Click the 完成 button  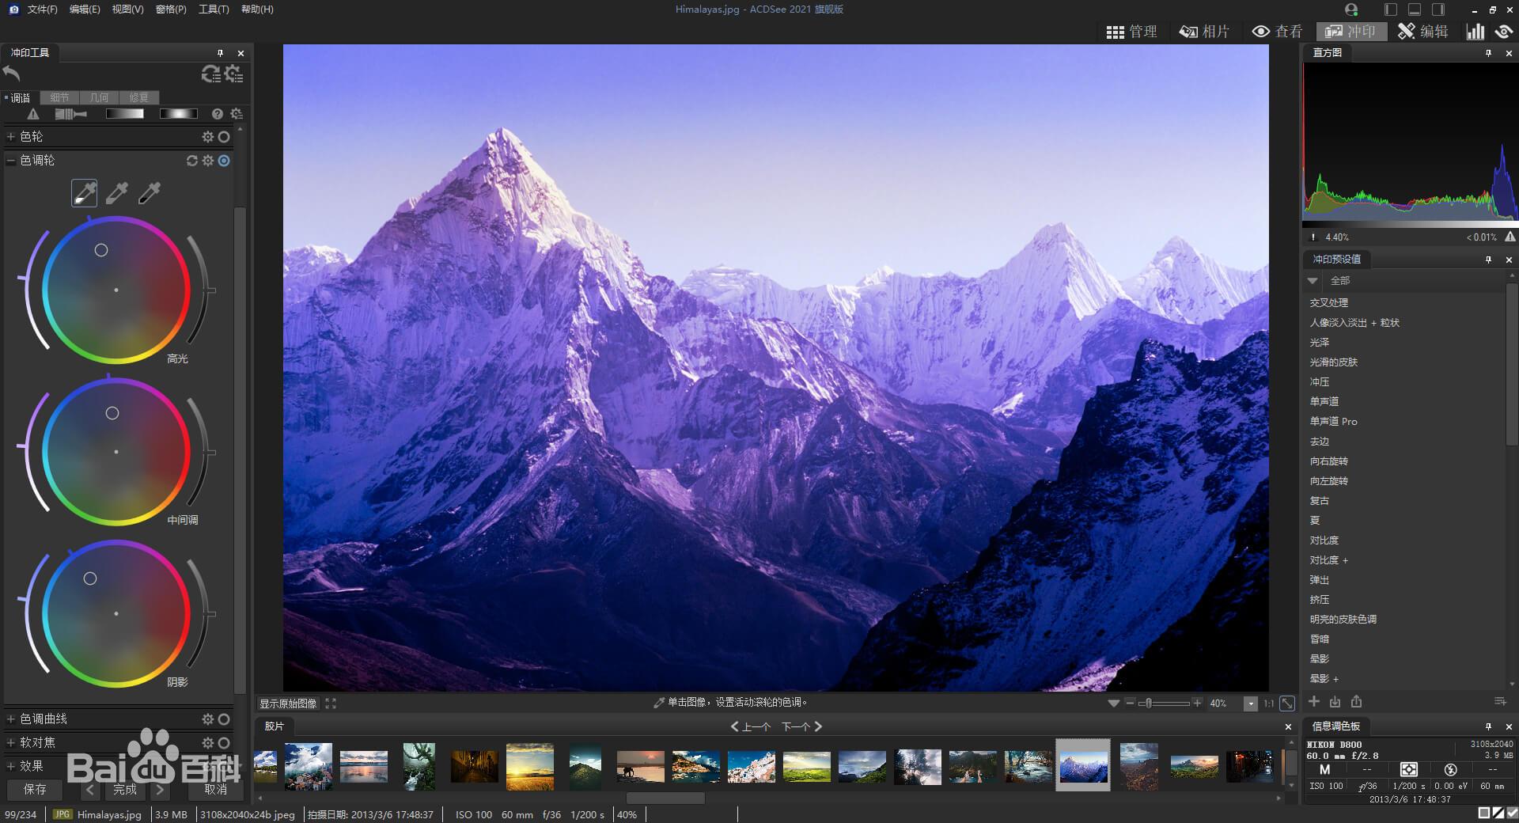[x=124, y=789]
